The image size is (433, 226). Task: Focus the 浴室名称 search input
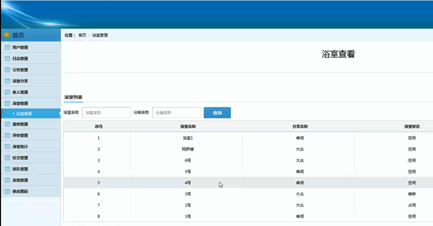[x=106, y=113]
